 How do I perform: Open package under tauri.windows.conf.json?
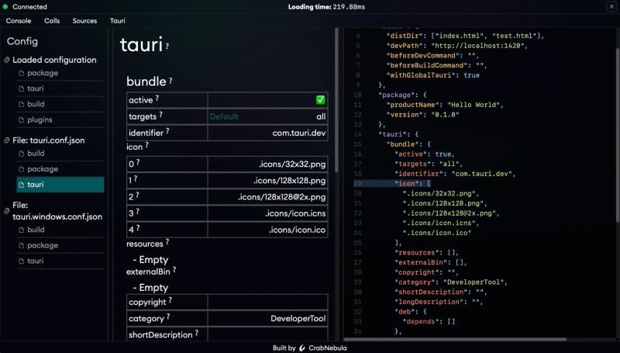pyautogui.click(x=43, y=245)
